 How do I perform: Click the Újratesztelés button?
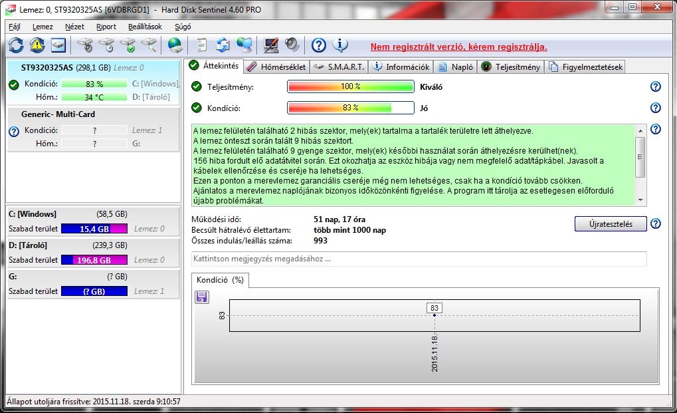611,223
